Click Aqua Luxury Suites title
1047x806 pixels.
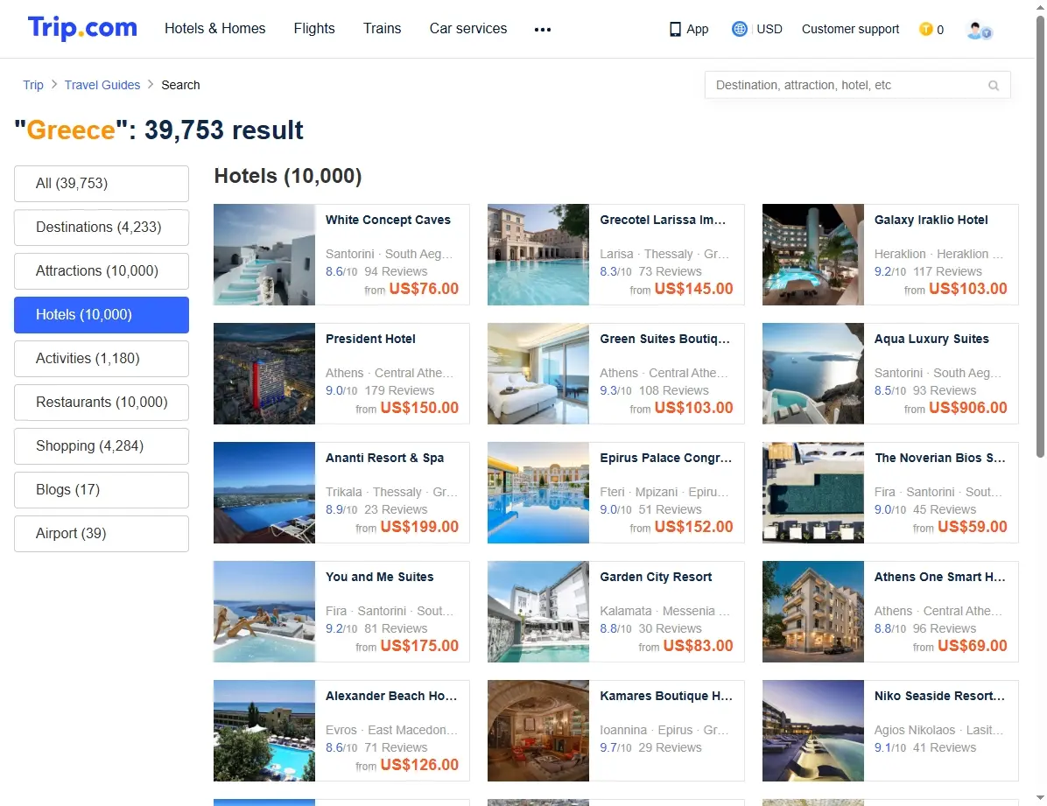(931, 339)
